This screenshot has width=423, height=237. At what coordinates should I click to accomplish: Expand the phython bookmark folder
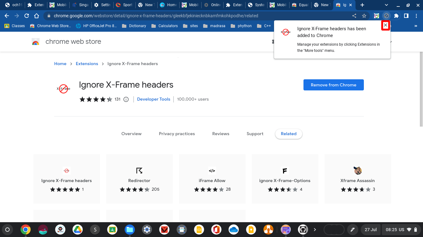click(241, 26)
